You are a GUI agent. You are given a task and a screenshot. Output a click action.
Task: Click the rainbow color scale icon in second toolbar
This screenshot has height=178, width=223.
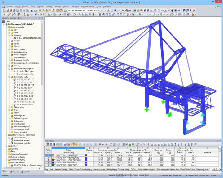coord(193,14)
